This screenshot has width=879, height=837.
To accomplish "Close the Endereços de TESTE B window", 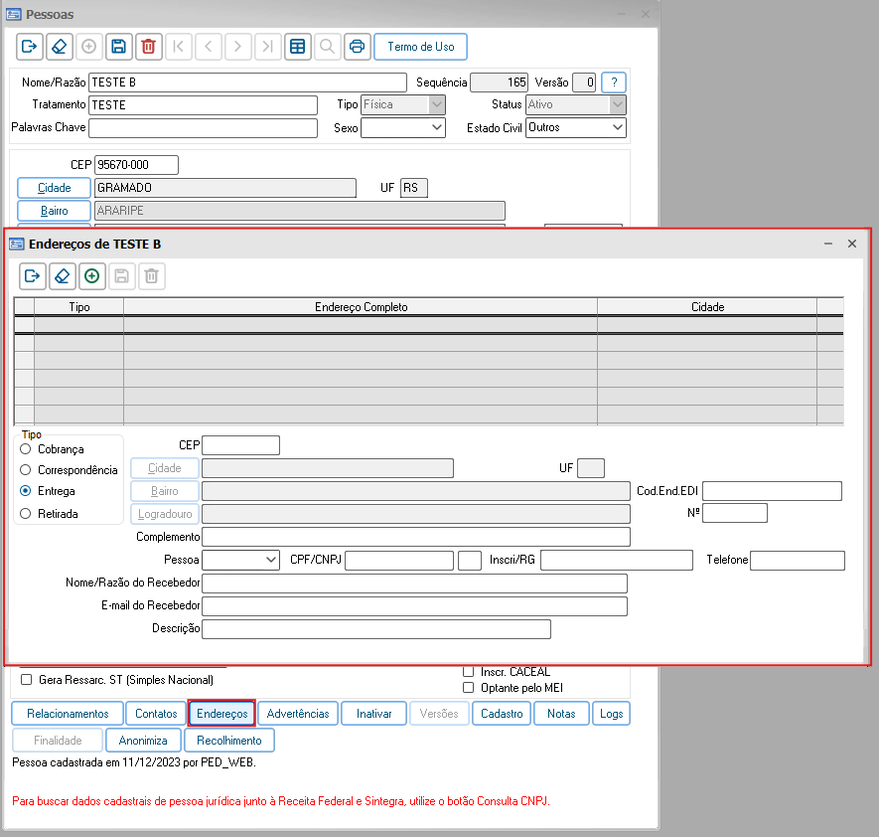I will coord(852,244).
